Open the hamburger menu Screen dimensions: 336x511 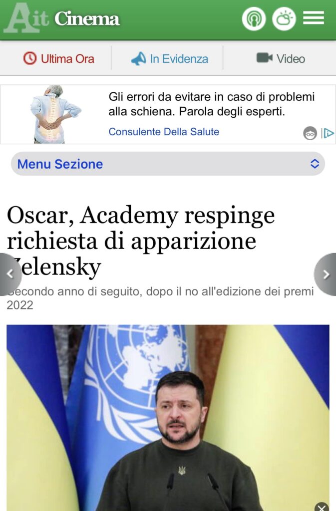[x=314, y=18]
